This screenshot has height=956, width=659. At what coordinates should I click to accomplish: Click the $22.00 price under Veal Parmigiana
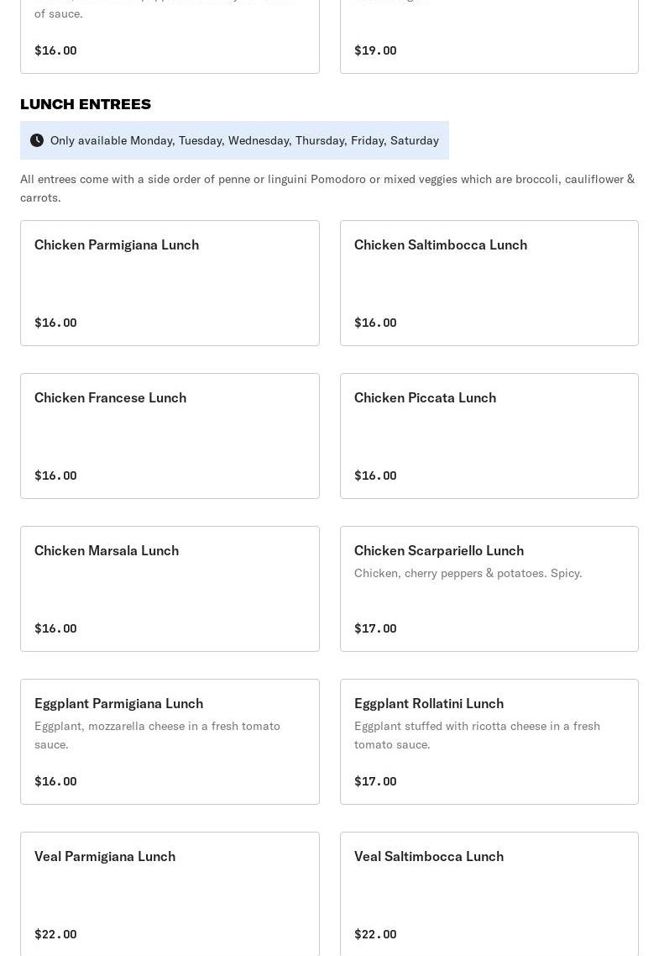(55, 934)
